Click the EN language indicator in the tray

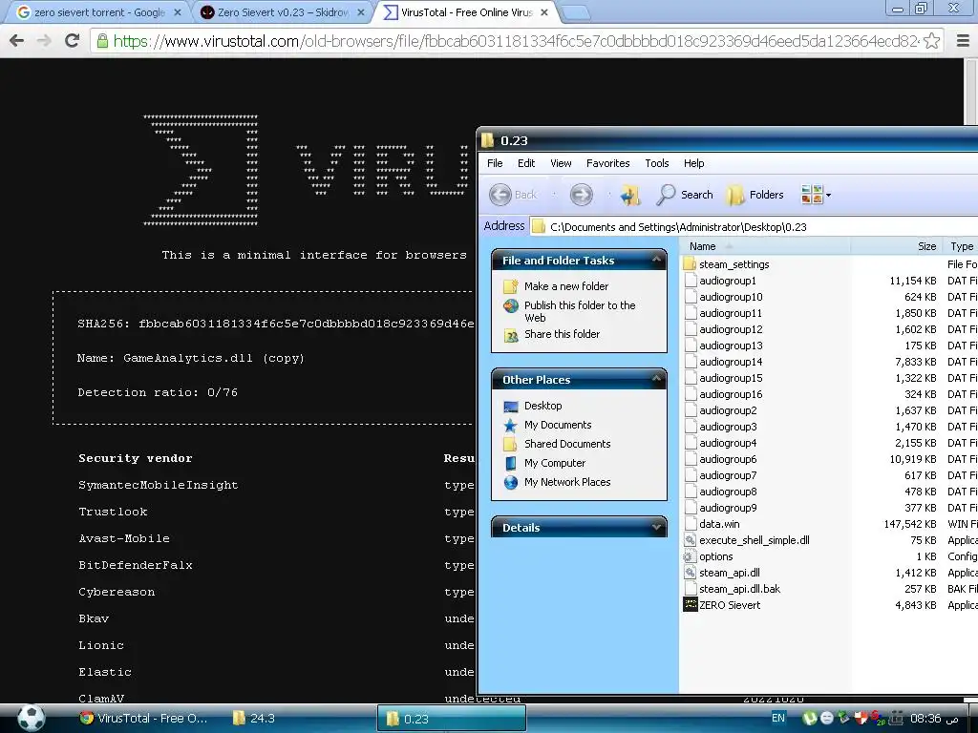coord(777,718)
